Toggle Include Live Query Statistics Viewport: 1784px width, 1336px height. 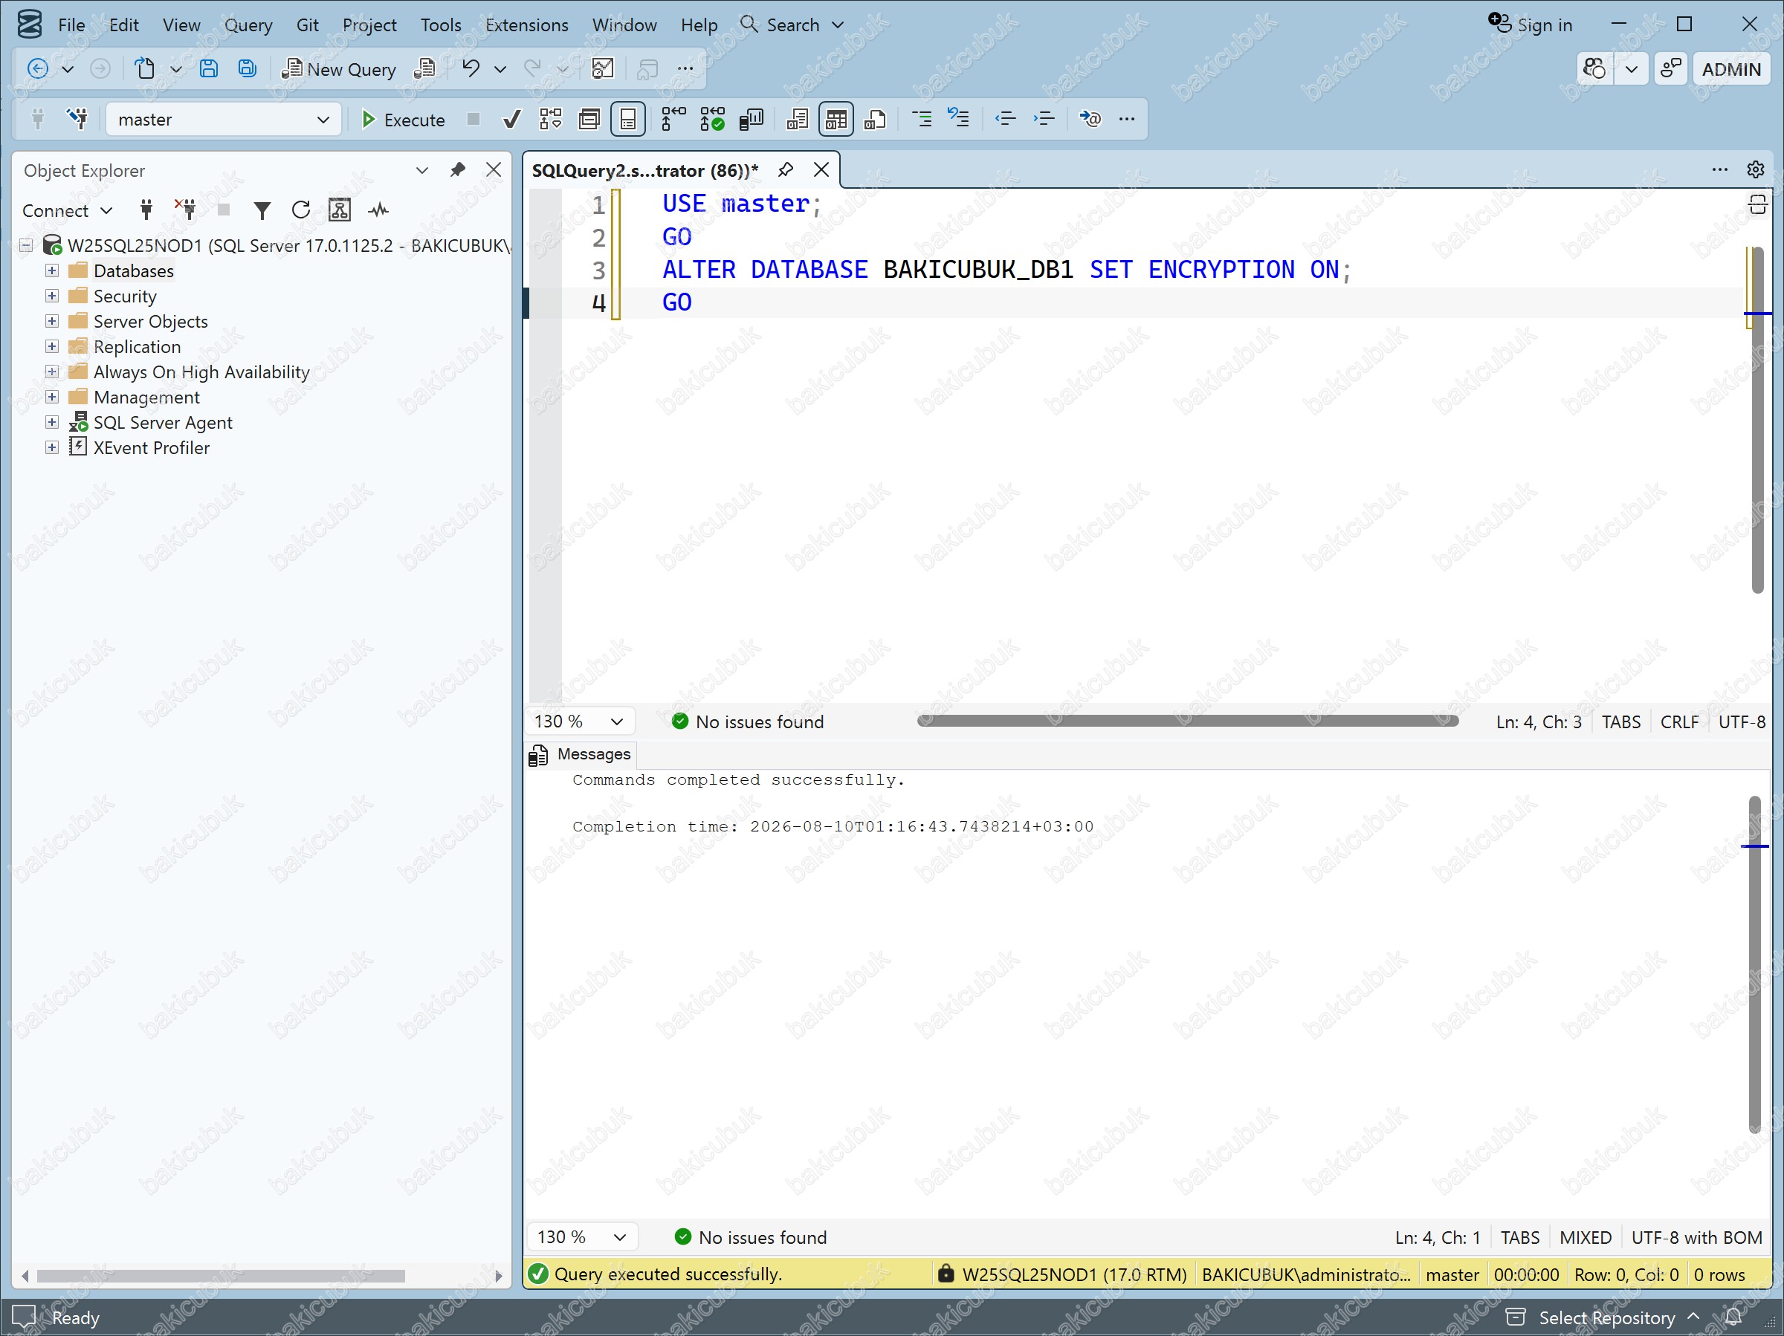pyautogui.click(x=712, y=120)
